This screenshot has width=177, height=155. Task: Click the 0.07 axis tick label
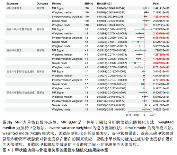(x=152, y=115)
